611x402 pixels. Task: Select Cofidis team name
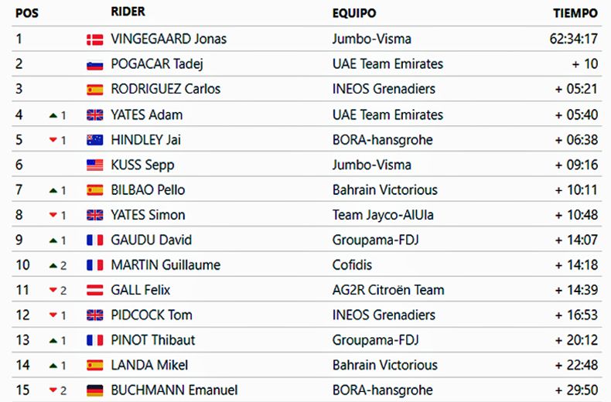point(352,265)
